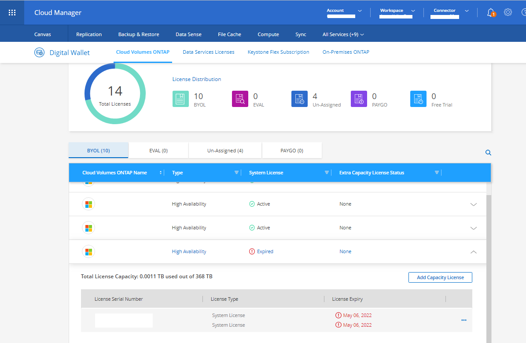This screenshot has height=343, width=526.
Task: Click the Un-Assigned license distribution icon
Action: [299, 99]
